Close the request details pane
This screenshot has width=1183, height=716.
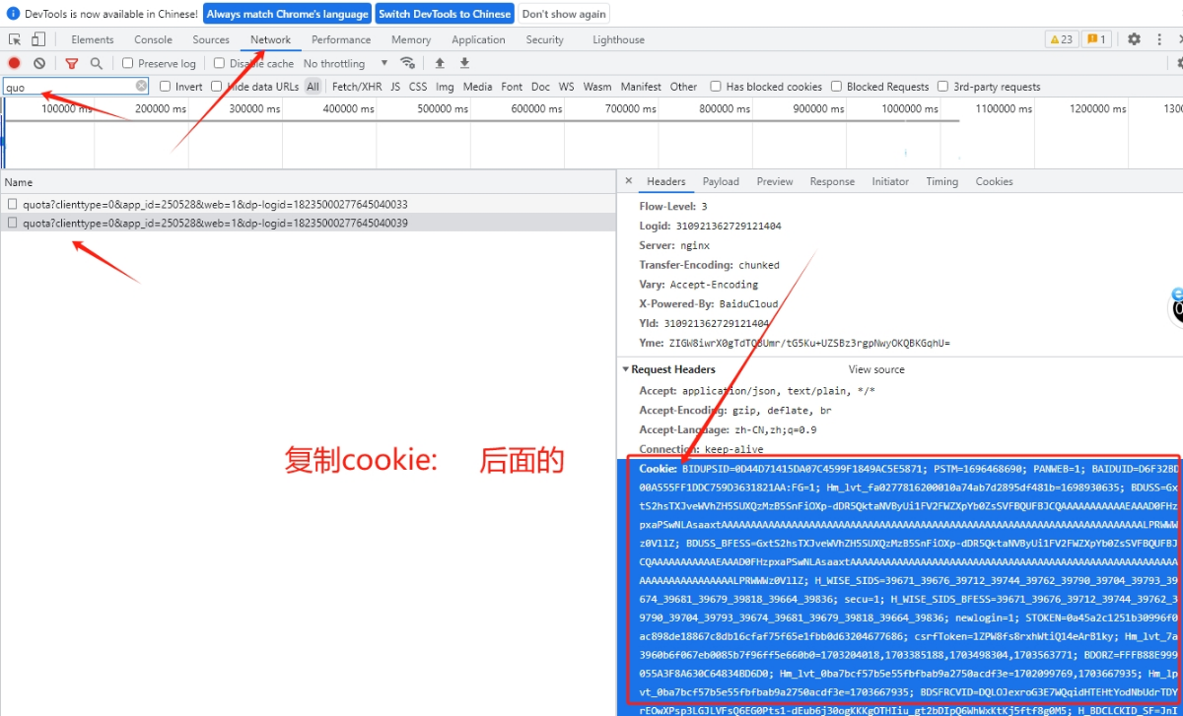click(629, 181)
